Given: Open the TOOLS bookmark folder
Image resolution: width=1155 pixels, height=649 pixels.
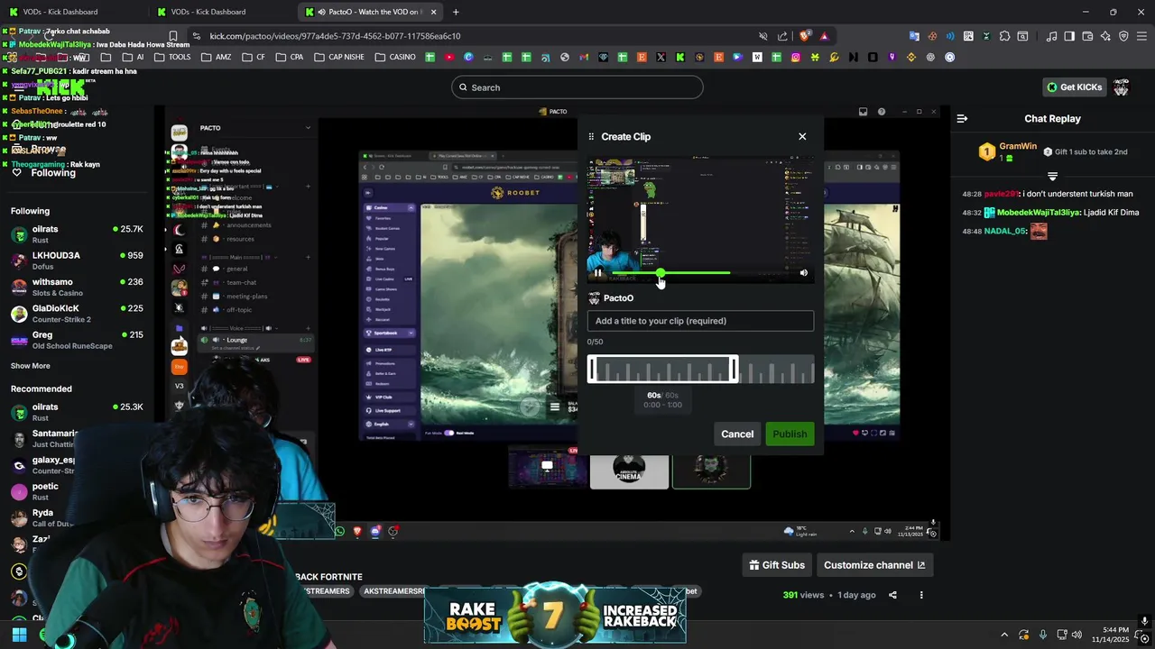Looking at the screenshot, I should click(x=172, y=57).
